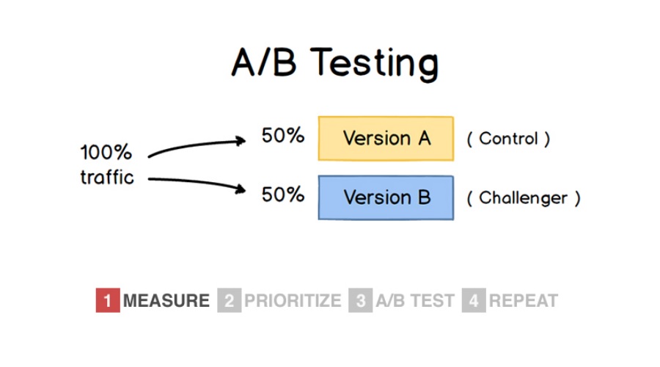Click the 100% traffic text
The height and width of the screenshot is (367, 660).
coord(107,164)
